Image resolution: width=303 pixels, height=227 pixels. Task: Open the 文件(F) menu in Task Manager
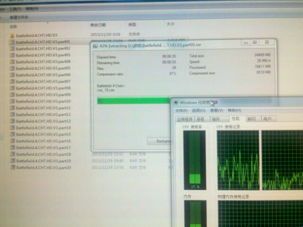pos(181,111)
